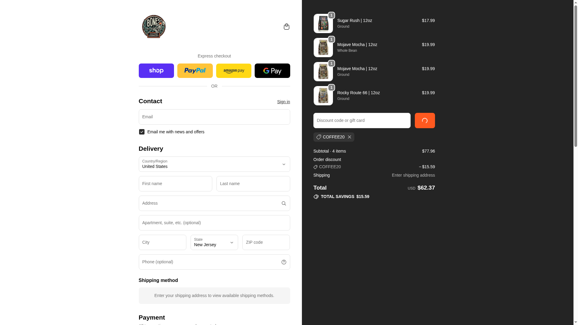Image resolution: width=578 pixels, height=325 pixels.
Task: Expand the State dropdown showing New Jersey
Action: 214,242
